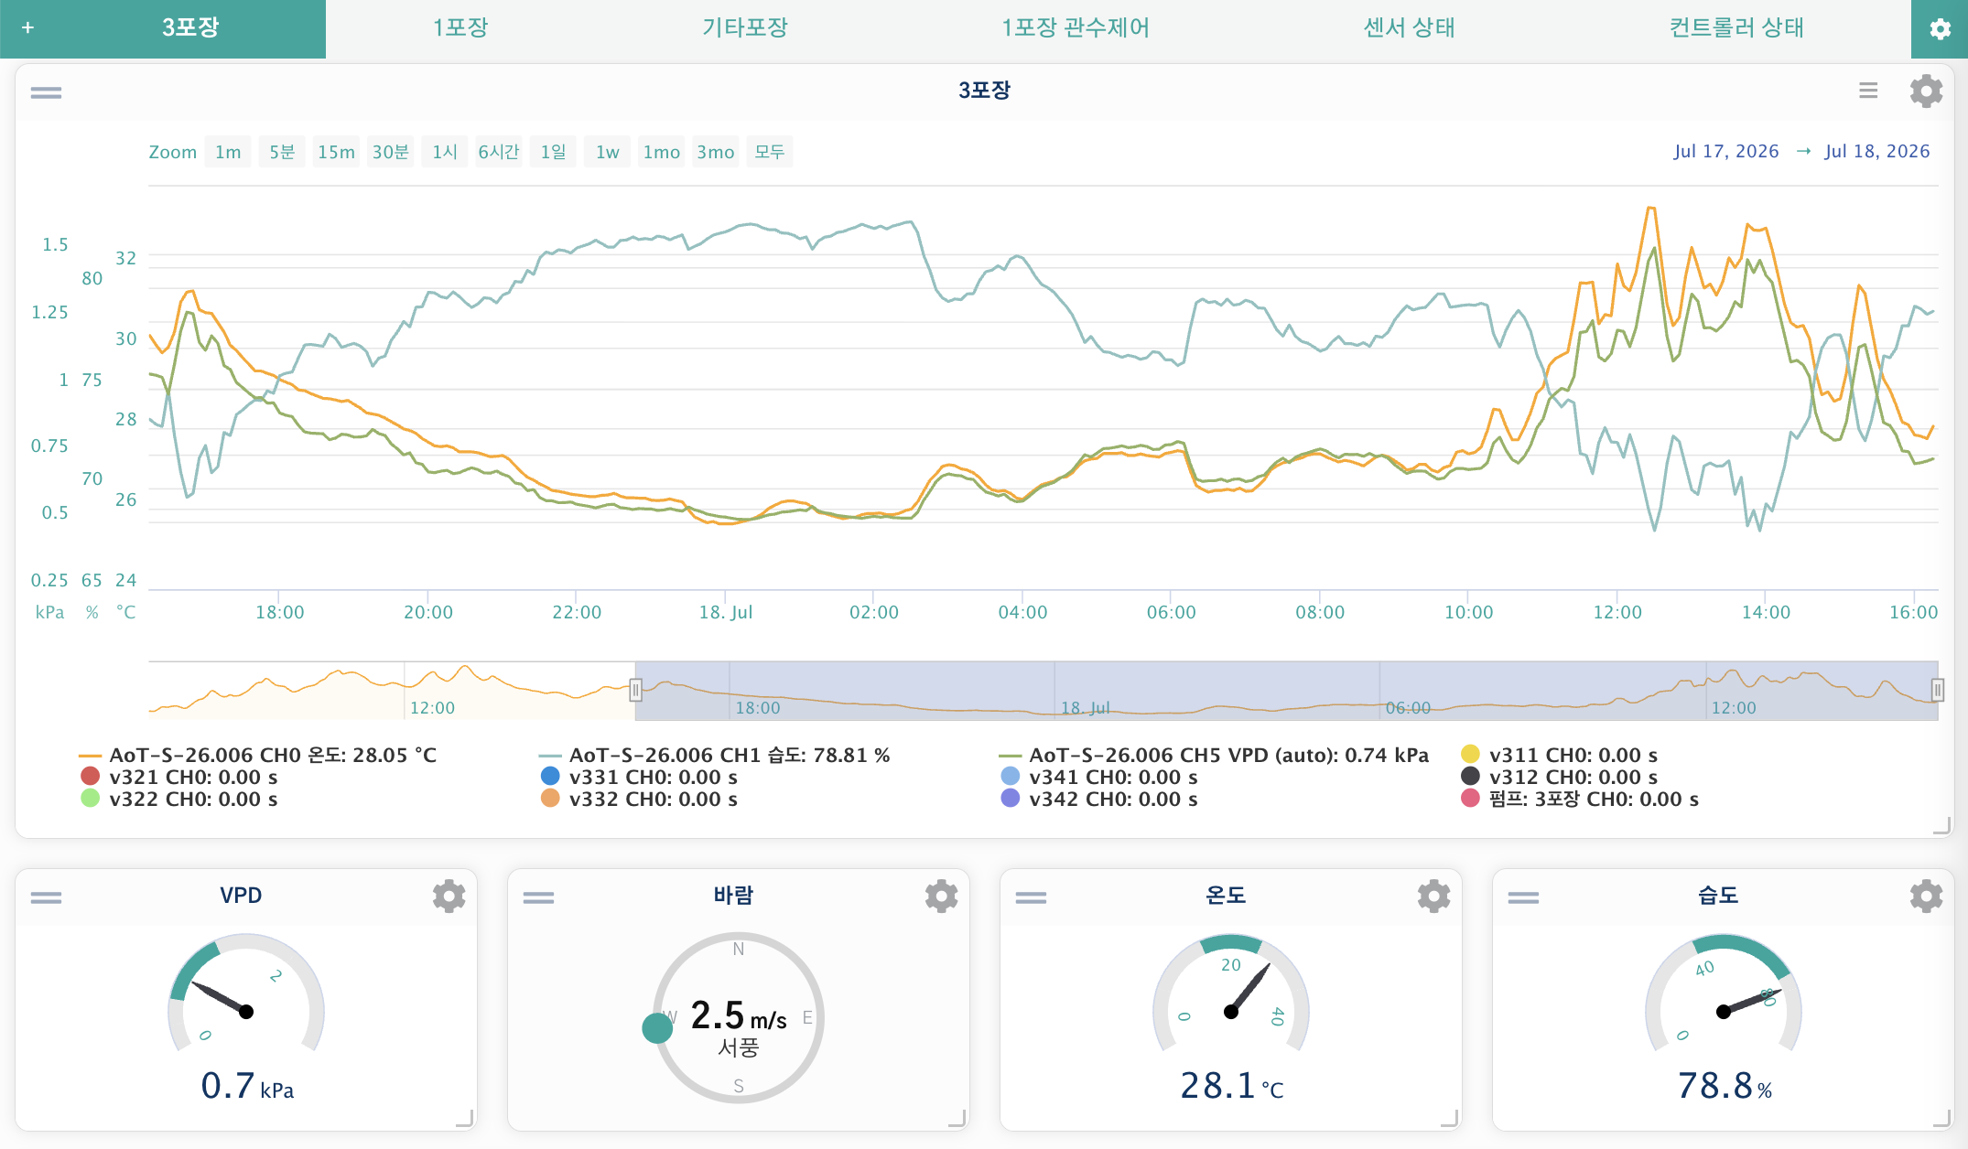Toggle v332 CH0 legend series
The image size is (1968, 1149).
(639, 800)
